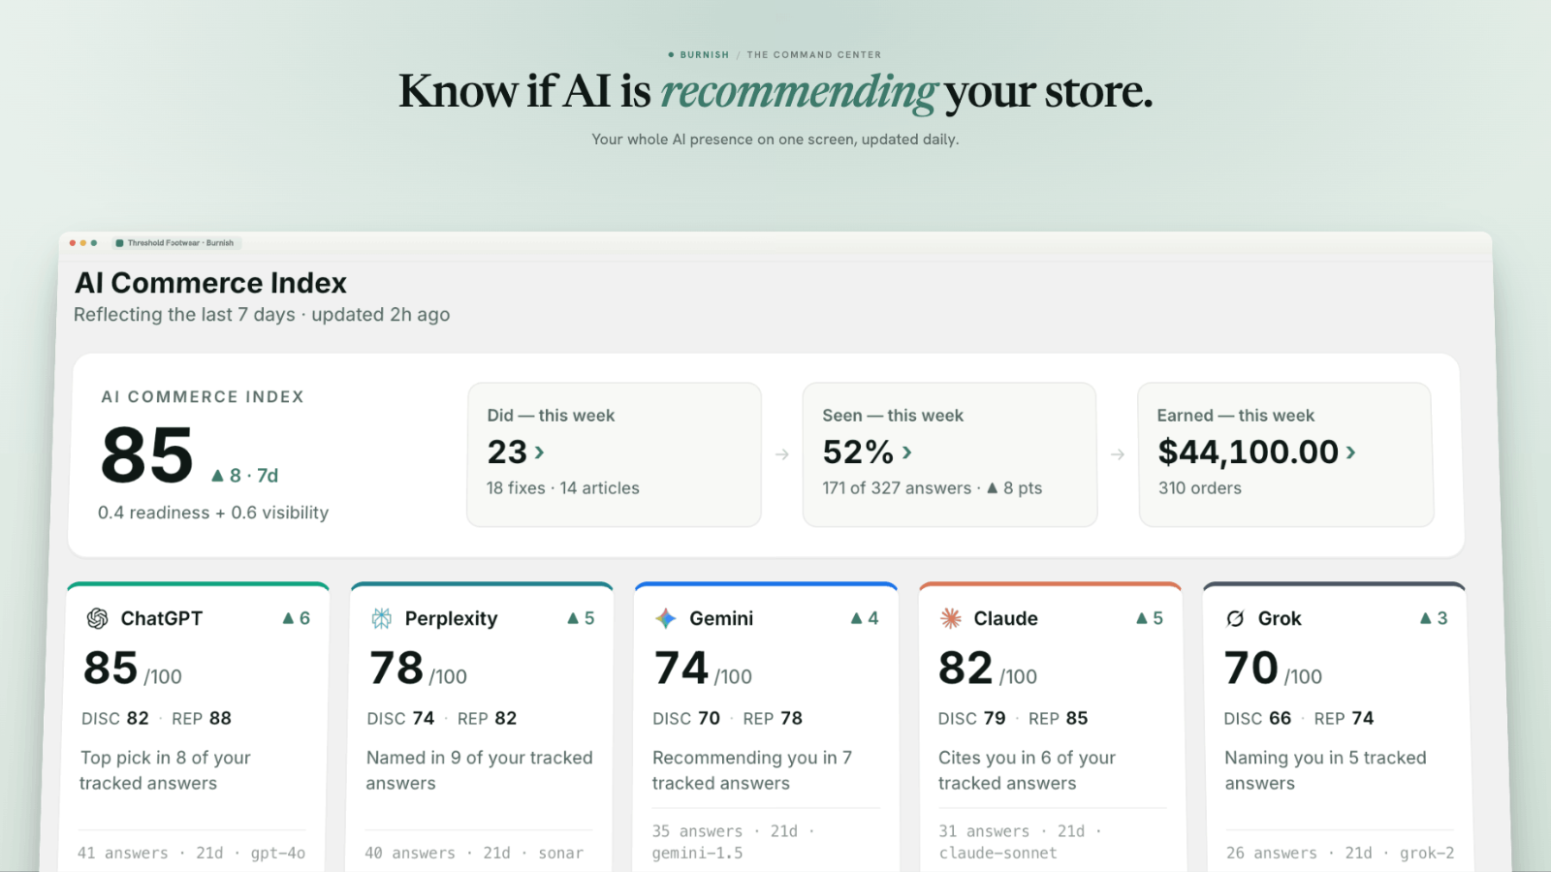The image size is (1551, 872).
Task: Expand the chevron next to $44,100.00
Action: click(x=1350, y=452)
